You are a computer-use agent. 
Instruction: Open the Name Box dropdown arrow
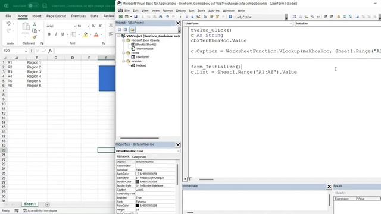[x=26, y=51]
